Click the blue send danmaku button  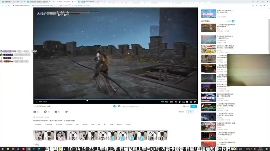[x=193, y=106]
